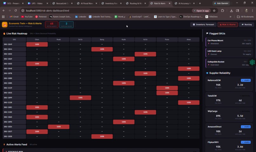Open the Inventory Forecast nav button
The image size is (256, 152).
click(203, 24)
